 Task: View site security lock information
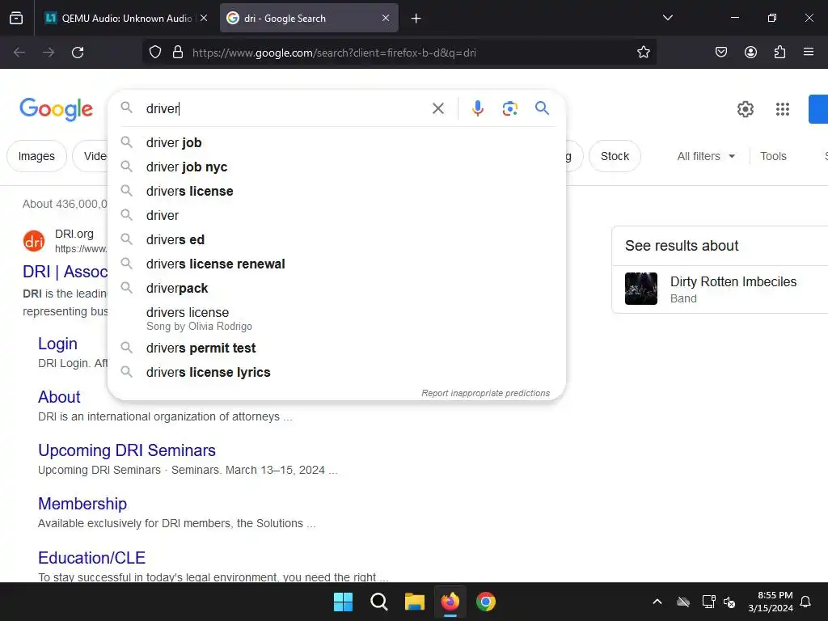pos(178,53)
